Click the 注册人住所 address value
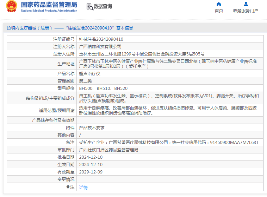267x197 pixels. tap(142, 54)
